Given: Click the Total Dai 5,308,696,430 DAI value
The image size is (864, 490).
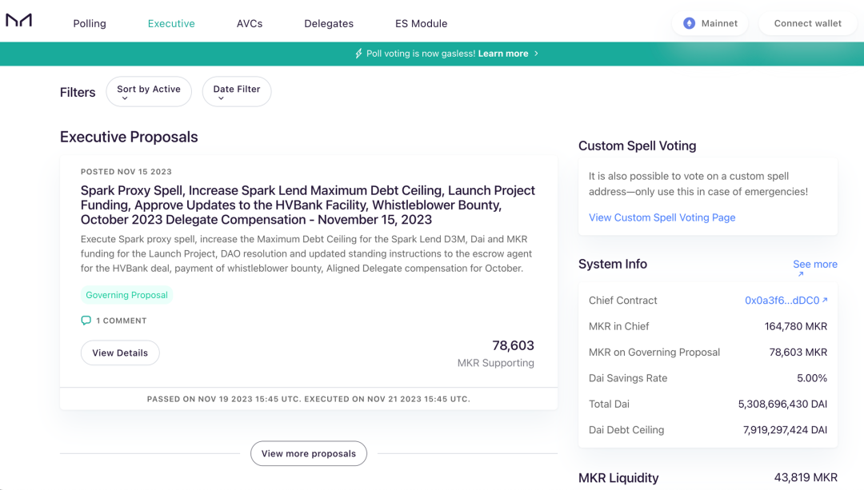Looking at the screenshot, I should [782, 404].
